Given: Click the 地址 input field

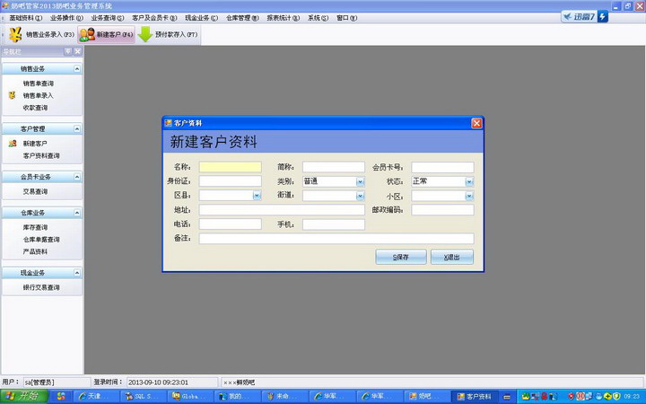Looking at the screenshot, I should coord(283,210).
